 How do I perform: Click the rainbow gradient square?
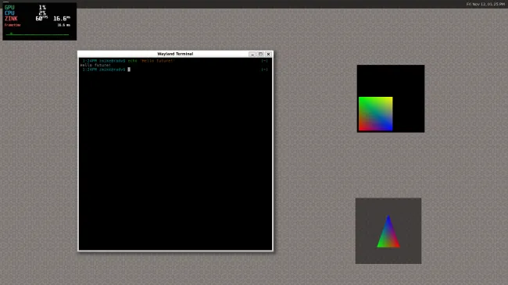click(375, 114)
